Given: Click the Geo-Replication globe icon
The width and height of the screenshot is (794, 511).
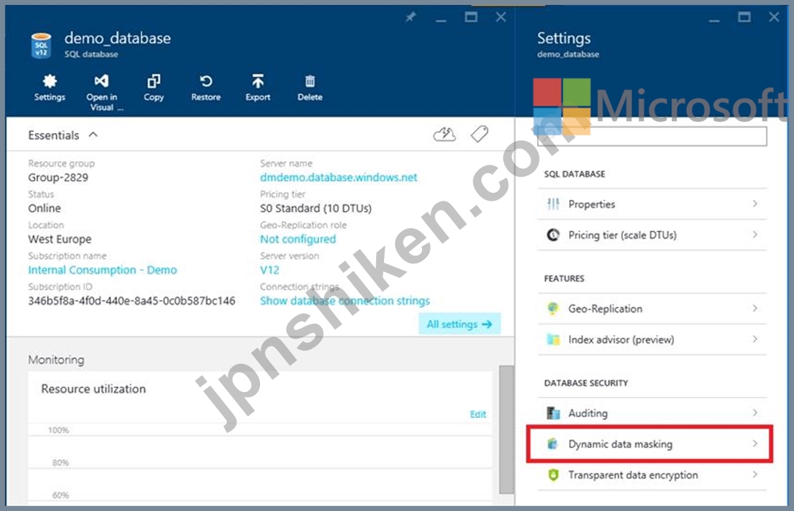Looking at the screenshot, I should pos(553,308).
